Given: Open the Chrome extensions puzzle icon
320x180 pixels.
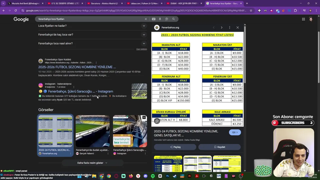Looking at the screenshot, I should pyautogui.click(x=295, y=10).
